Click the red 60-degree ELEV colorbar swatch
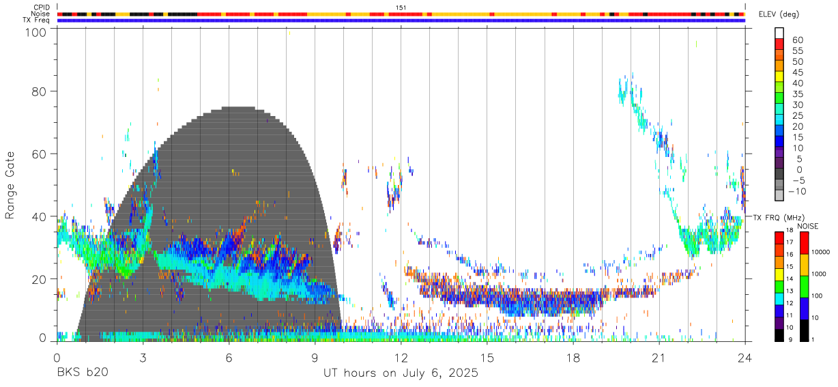 point(780,44)
